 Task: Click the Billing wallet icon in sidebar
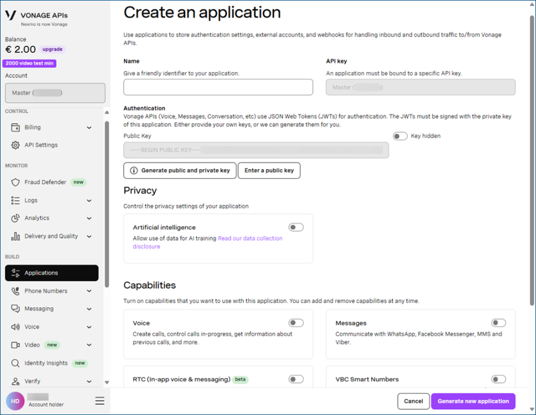(x=15, y=127)
